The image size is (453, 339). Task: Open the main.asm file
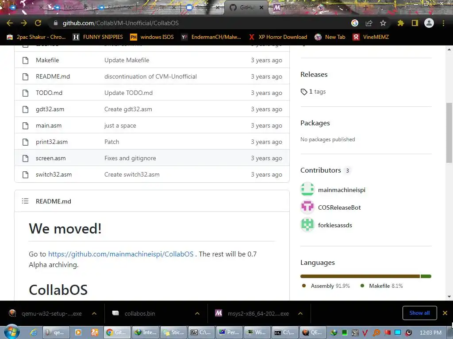[49, 126]
